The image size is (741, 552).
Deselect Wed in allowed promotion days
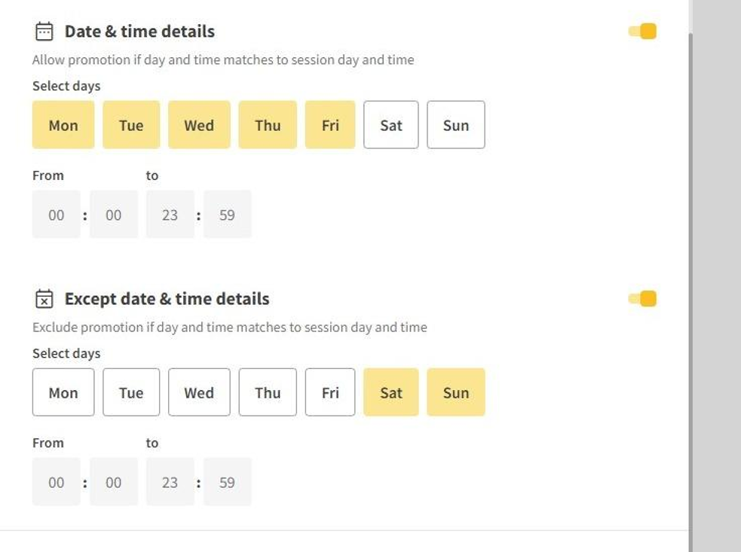pos(199,125)
